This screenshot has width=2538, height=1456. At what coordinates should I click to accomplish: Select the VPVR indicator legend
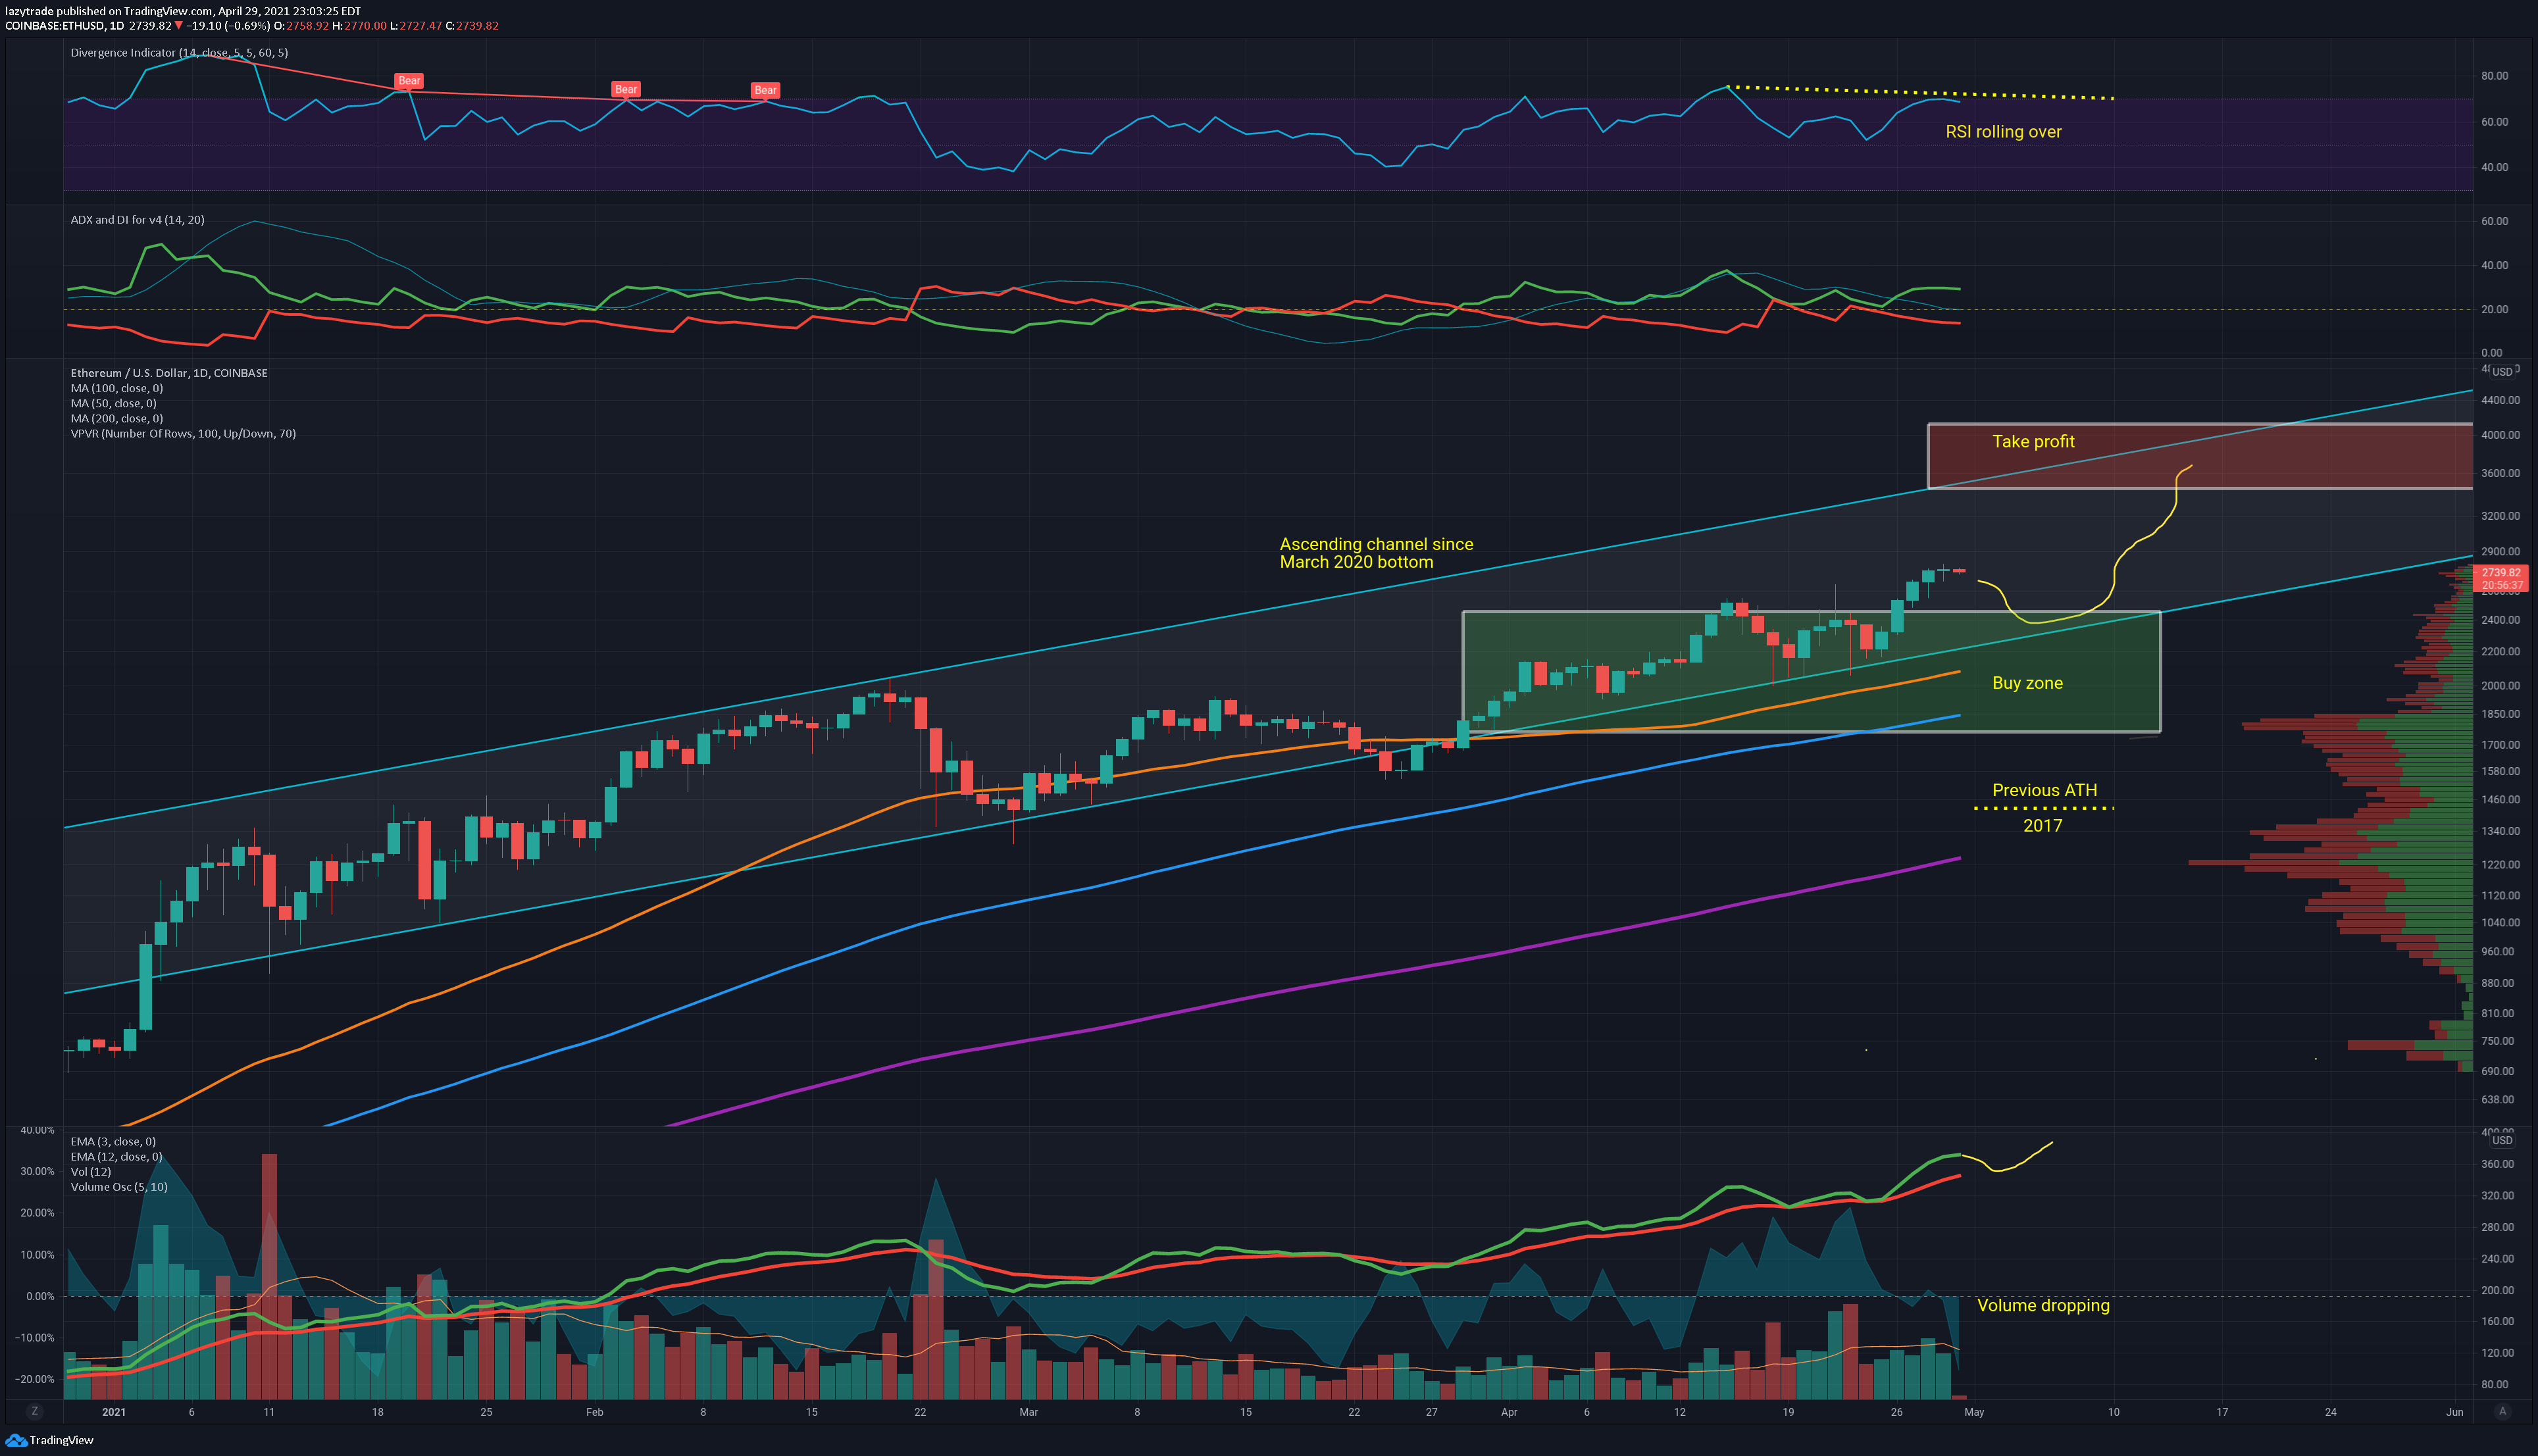pos(183,434)
